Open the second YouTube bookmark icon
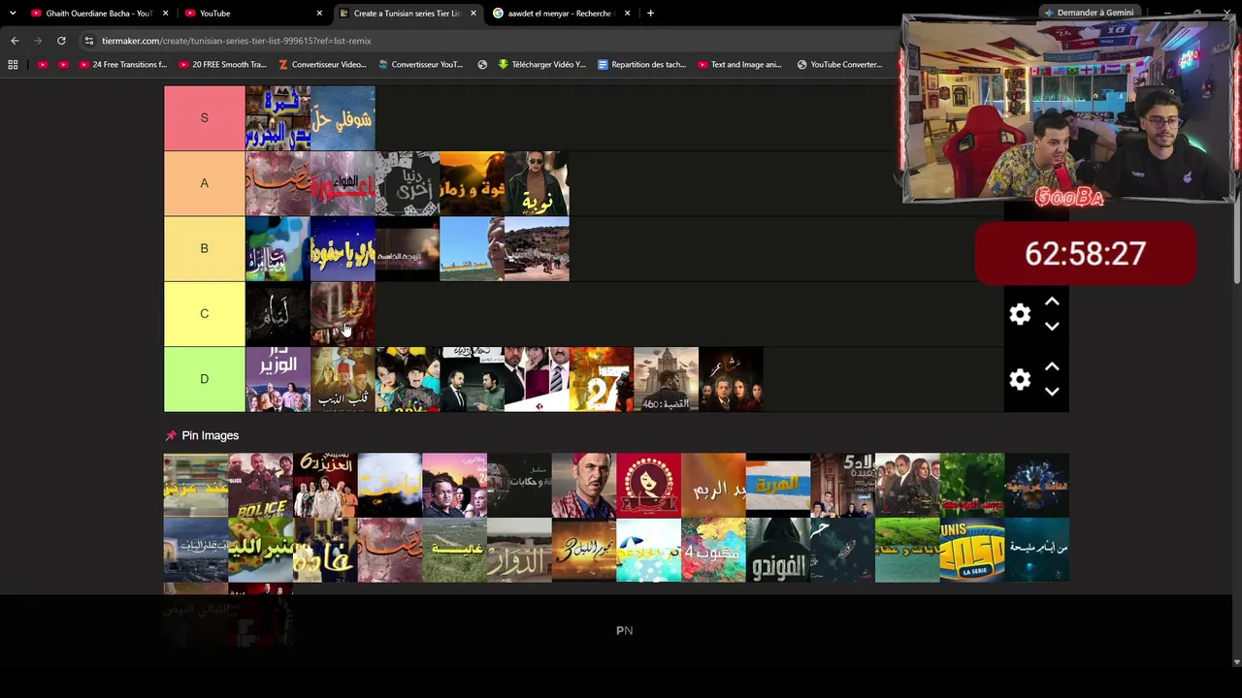 [x=63, y=65]
